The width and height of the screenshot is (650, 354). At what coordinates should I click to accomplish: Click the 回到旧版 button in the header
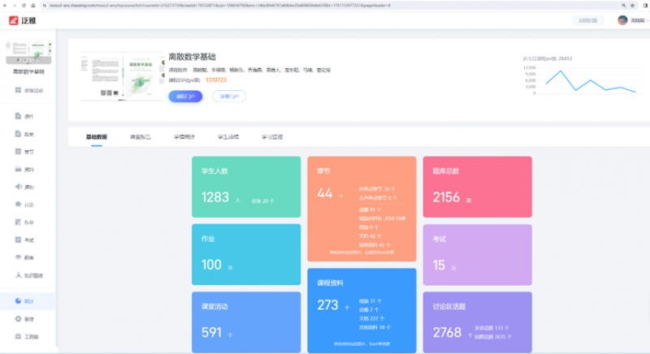coord(588,20)
